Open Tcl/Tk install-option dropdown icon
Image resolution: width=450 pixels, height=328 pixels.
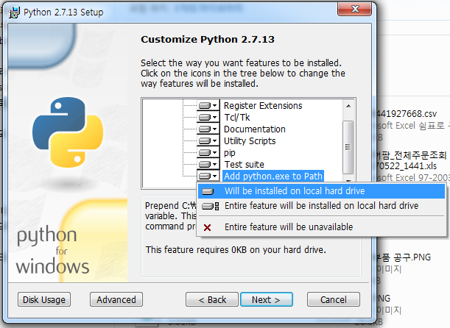[208, 117]
